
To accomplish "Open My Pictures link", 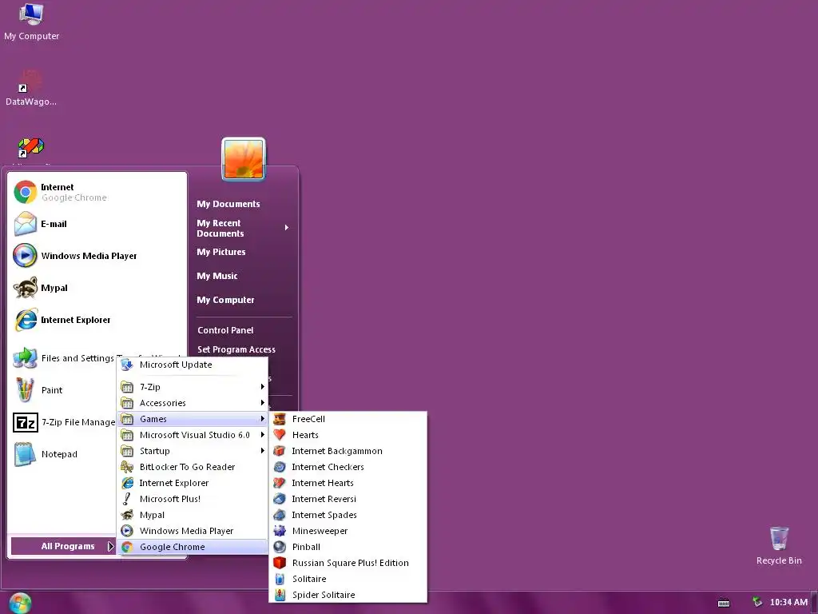I will click(x=220, y=252).
